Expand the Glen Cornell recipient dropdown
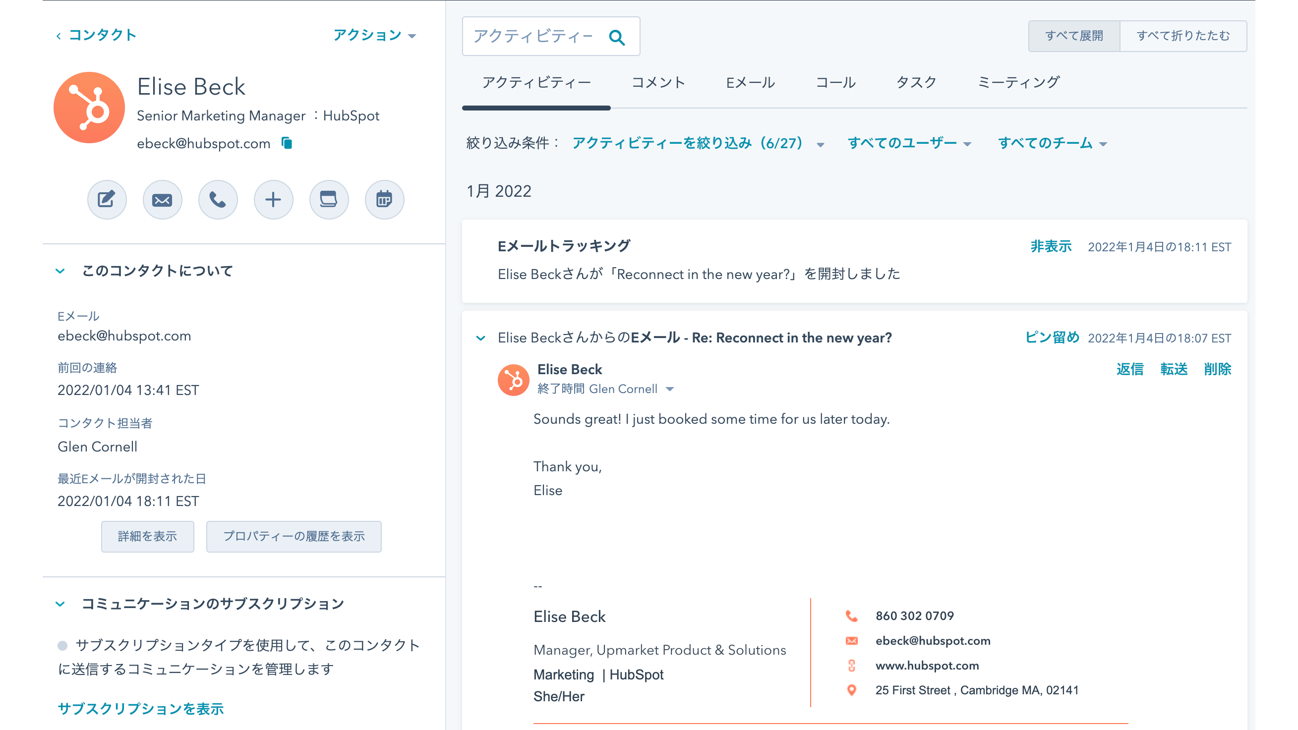This screenshot has height=730, width=1298. [670, 389]
